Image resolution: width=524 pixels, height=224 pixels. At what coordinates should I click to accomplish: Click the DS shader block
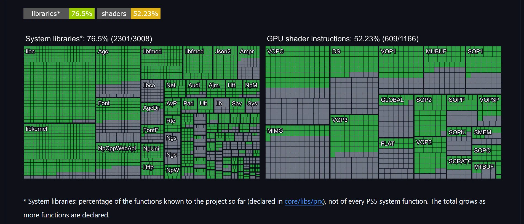point(354,80)
